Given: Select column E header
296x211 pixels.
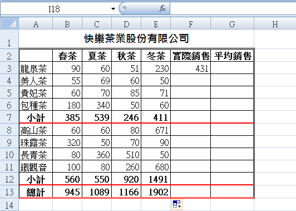Looking at the screenshot, I should click(x=156, y=24).
